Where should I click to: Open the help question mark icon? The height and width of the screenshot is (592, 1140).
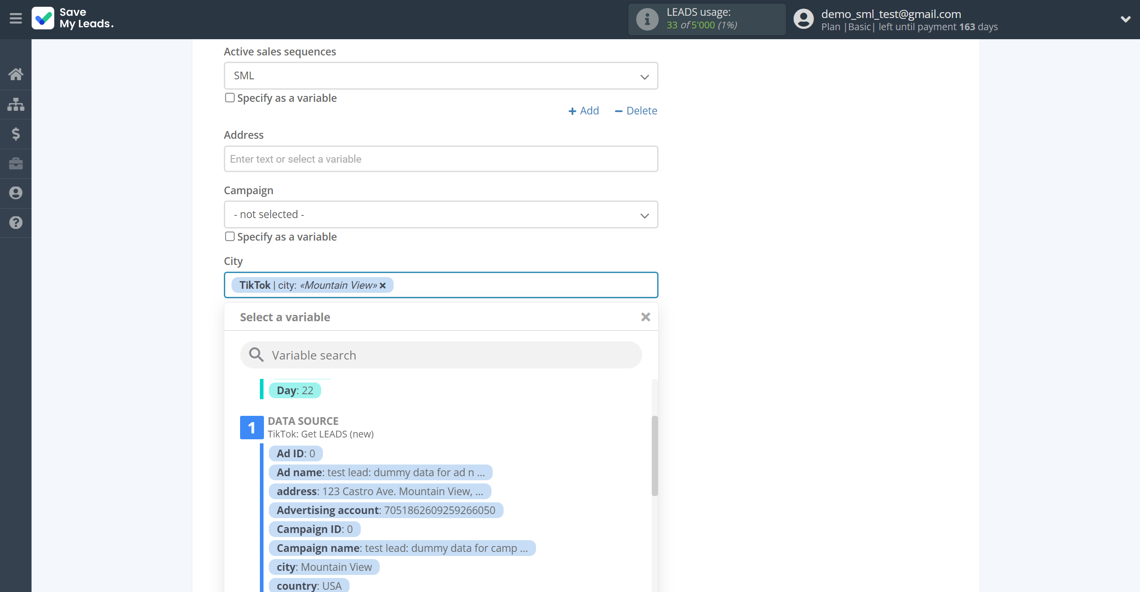[16, 223]
